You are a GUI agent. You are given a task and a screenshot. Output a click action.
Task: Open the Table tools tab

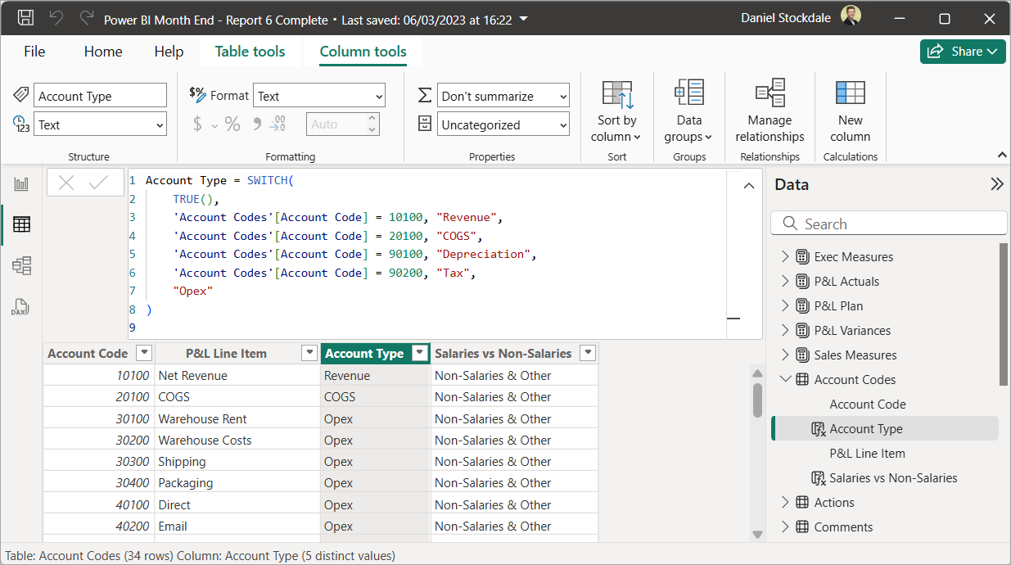click(x=250, y=52)
